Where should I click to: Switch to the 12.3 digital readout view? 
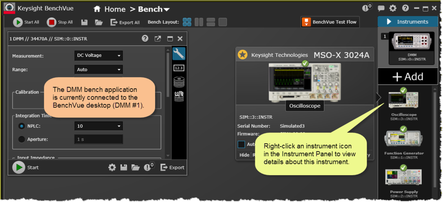(179, 68)
